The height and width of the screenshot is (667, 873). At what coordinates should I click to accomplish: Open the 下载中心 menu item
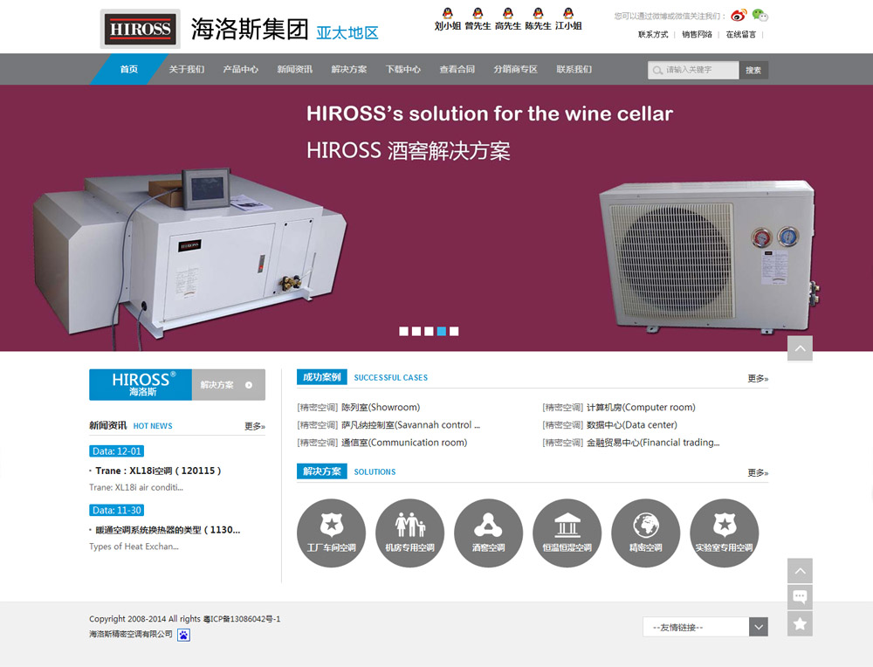[x=403, y=69]
